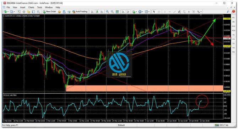The image size is (238, 129).
Task: Click the periods clock icon
Action: (140, 12)
